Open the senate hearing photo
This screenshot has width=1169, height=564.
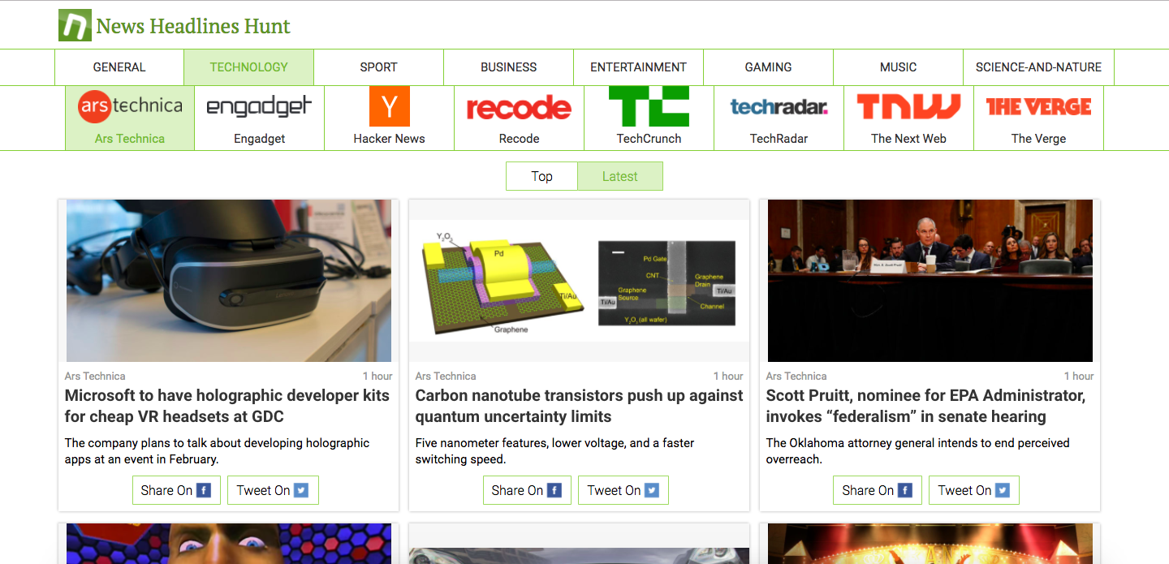930,281
